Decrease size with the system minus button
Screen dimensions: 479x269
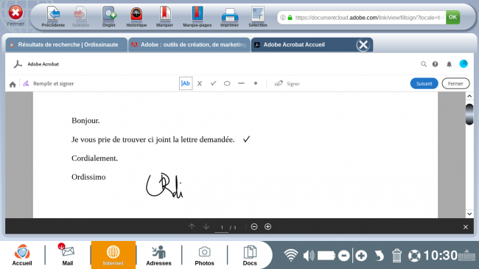click(x=344, y=255)
